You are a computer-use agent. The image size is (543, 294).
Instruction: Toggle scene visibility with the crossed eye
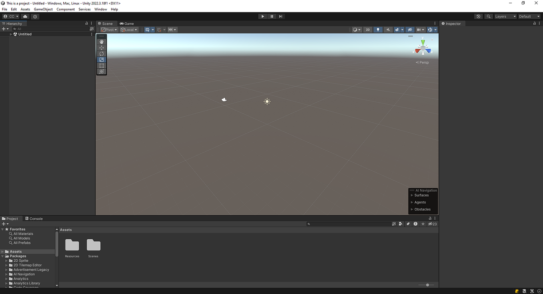pyautogui.click(x=410, y=29)
